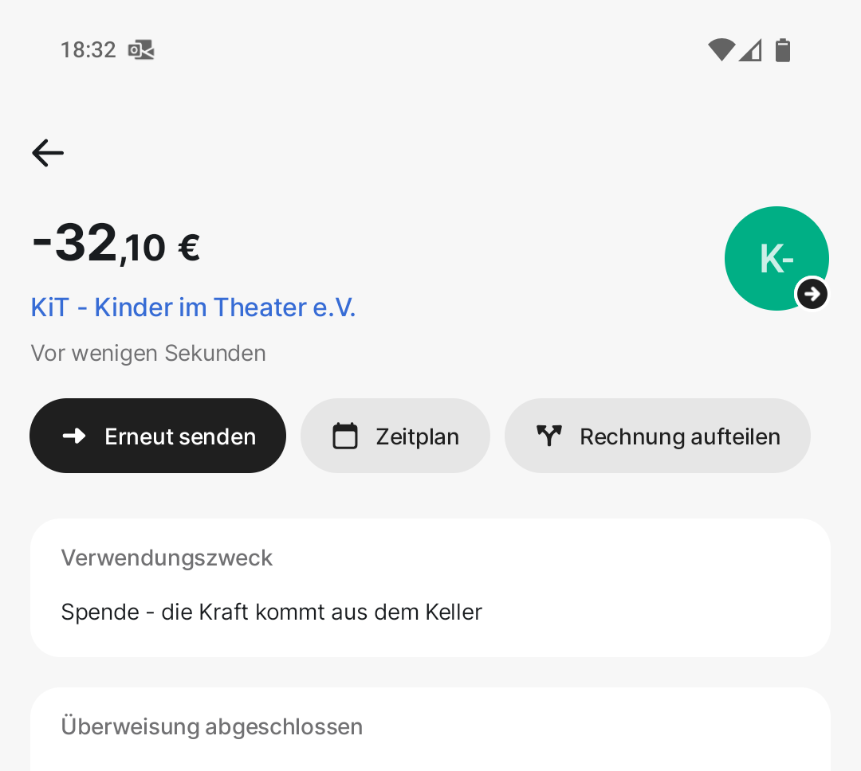The height and width of the screenshot is (771, 861).
Task: Tap the back arrow to leave transaction details
Action: (x=48, y=152)
